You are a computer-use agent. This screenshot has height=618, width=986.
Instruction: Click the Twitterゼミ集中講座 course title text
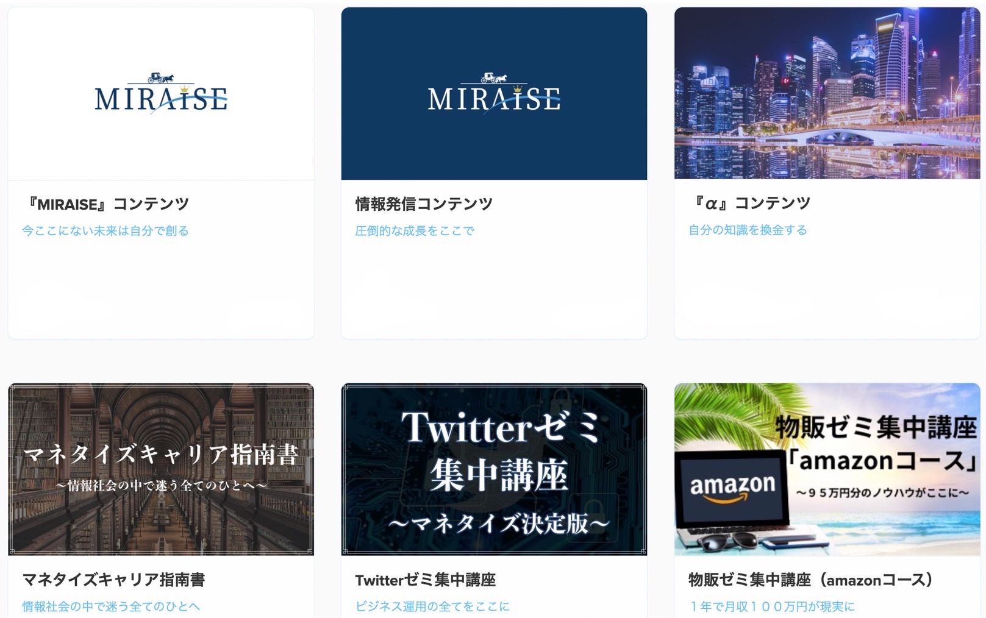[x=426, y=580]
